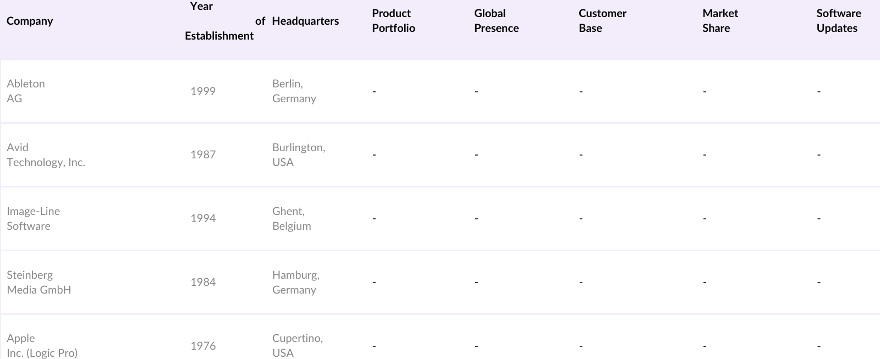Screen dimensions: 880x359
Task: Click the 1987 establishment year cell
Action: [x=203, y=155]
